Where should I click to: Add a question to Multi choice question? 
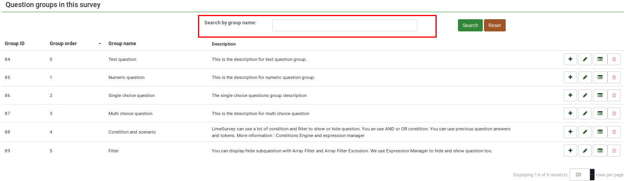pos(570,113)
